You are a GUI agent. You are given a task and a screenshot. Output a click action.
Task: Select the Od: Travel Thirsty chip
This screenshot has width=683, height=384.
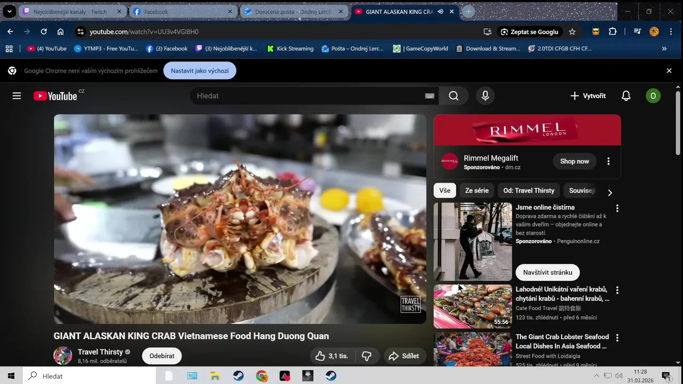tap(529, 190)
